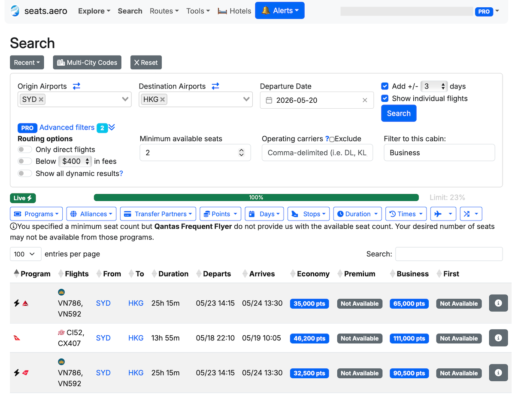Image resolution: width=515 pixels, height=395 pixels.
Task: Toggle Only direct flights switch
Action: tap(25, 150)
